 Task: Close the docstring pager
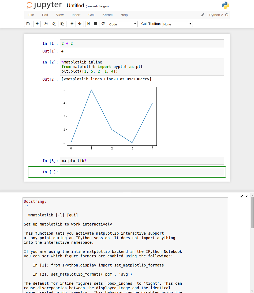coord(246,196)
